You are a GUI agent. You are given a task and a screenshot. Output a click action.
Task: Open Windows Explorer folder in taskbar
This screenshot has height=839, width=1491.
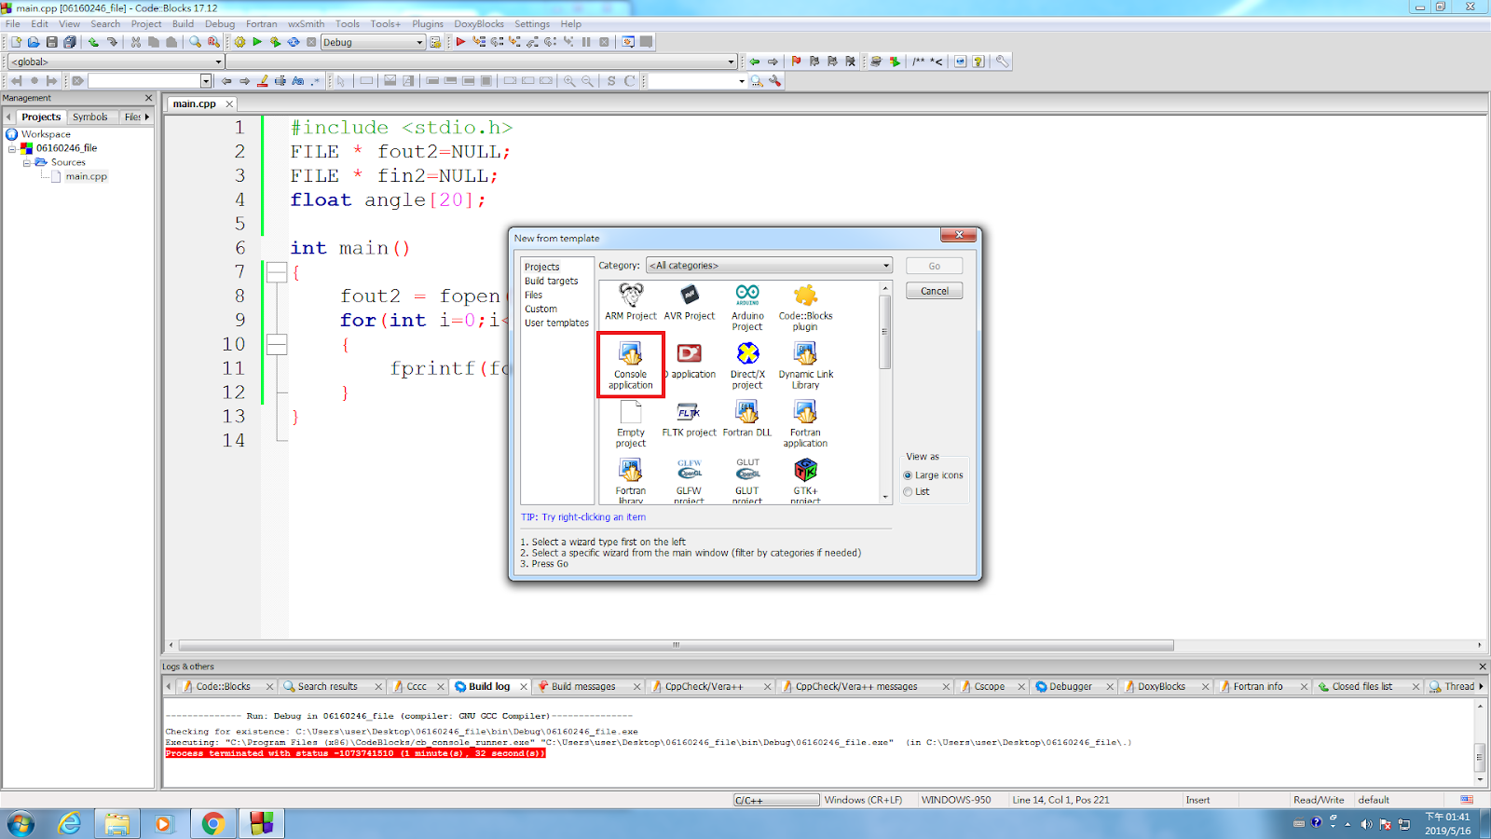coord(117,823)
